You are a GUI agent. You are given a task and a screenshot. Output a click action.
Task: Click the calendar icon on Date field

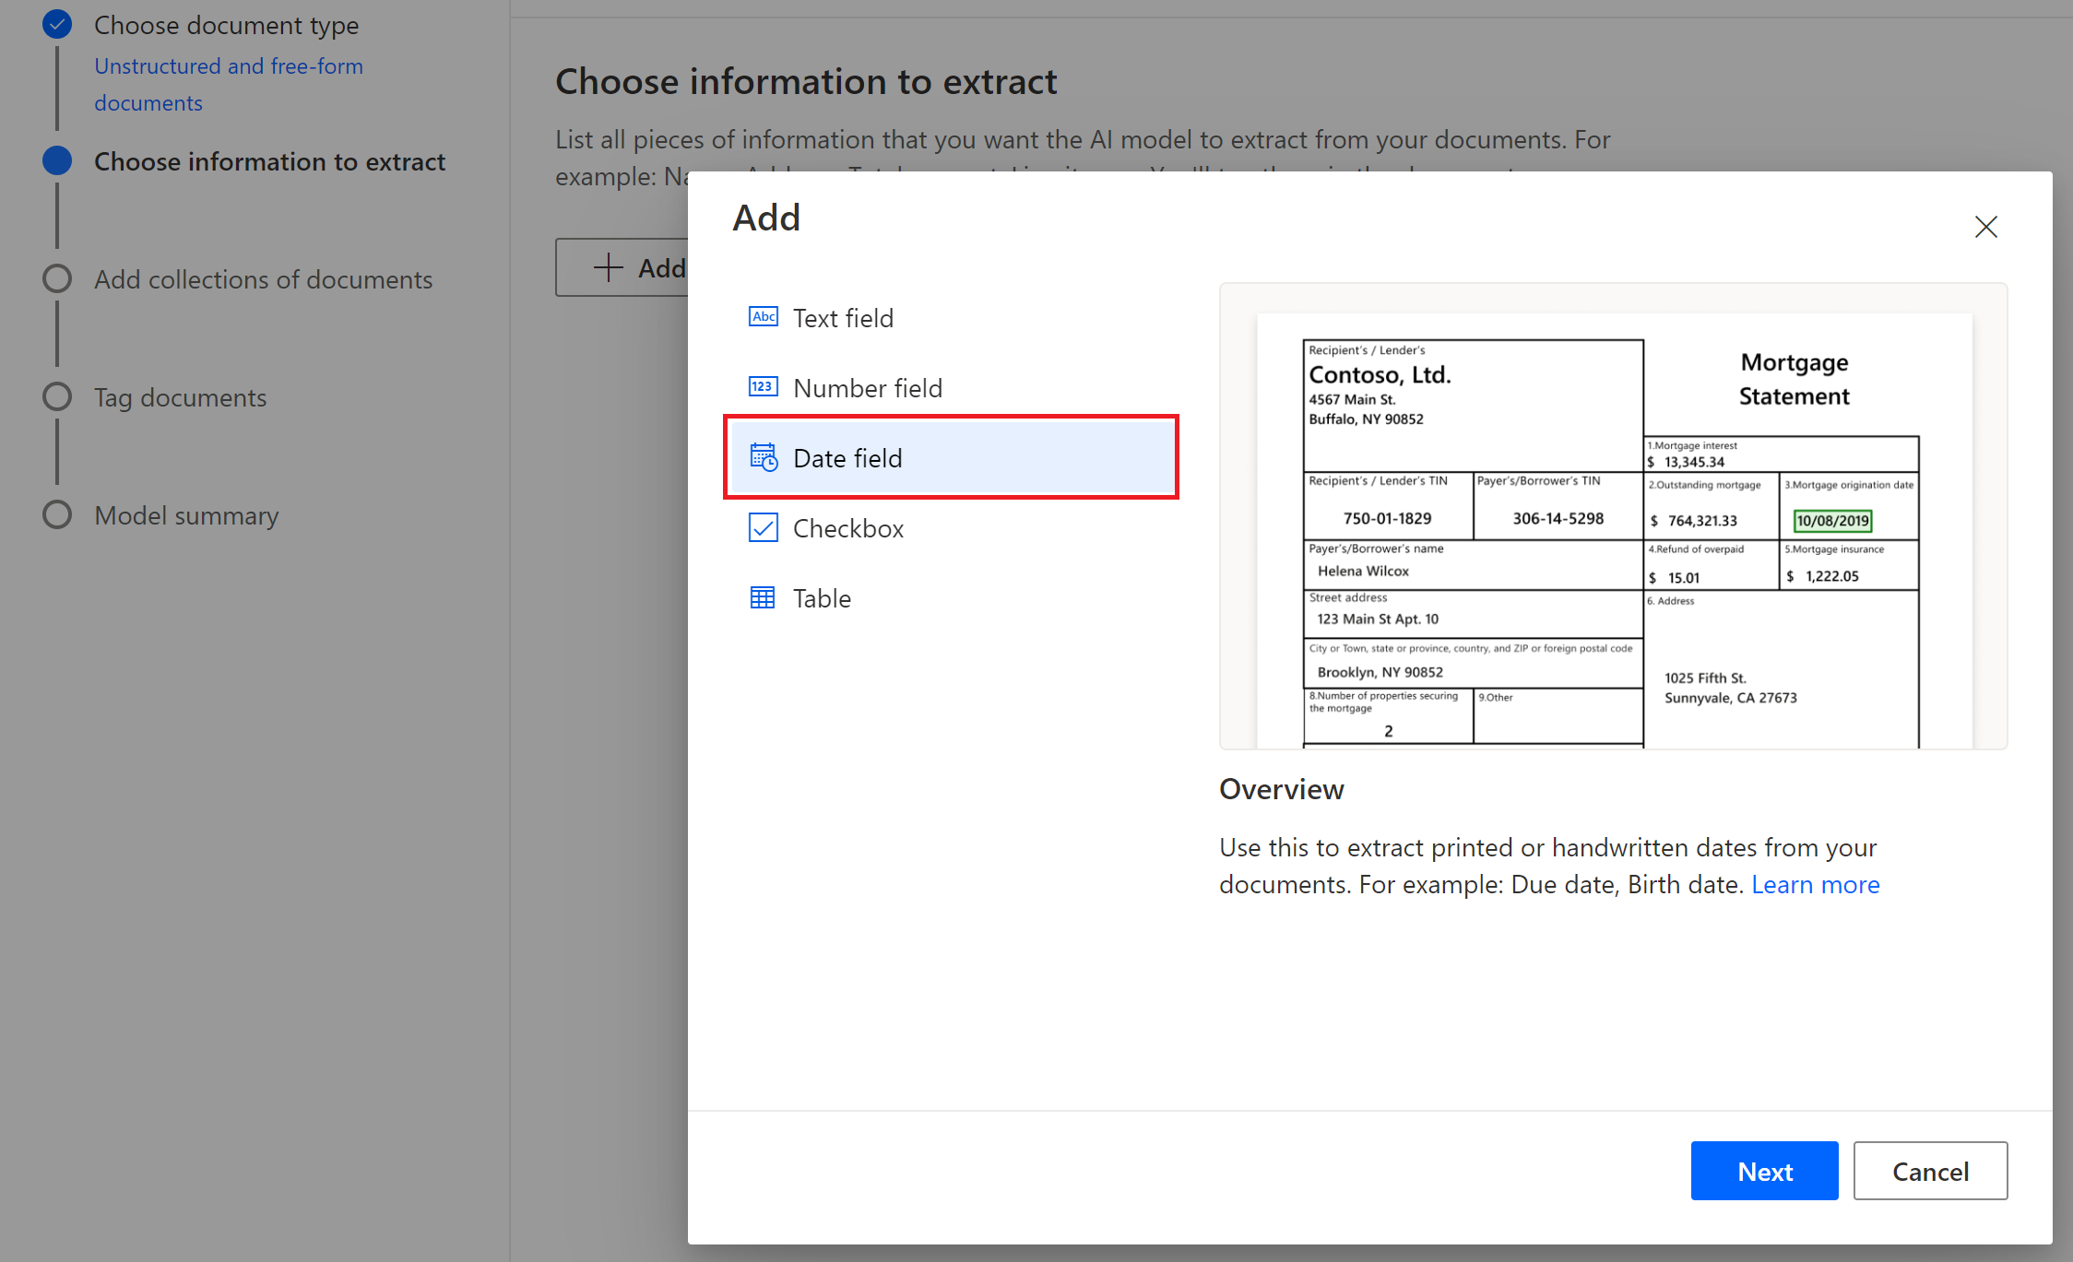pyautogui.click(x=763, y=457)
